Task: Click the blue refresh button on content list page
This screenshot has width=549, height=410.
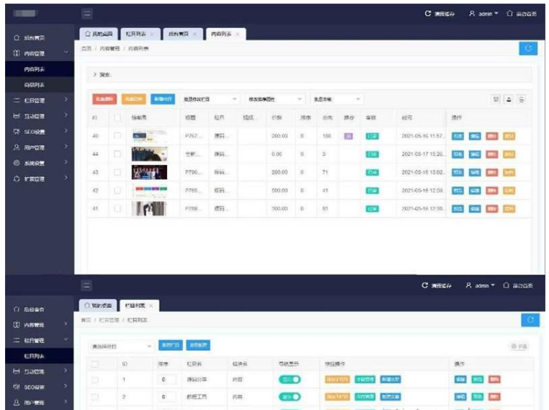Action: (527, 48)
